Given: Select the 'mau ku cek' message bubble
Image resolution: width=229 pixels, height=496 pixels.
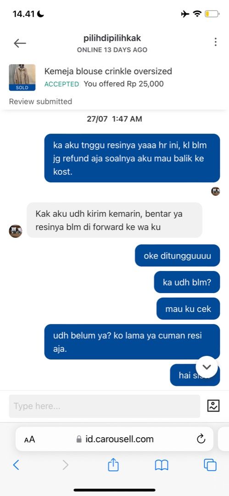Looking at the screenshot, I should [x=188, y=309].
